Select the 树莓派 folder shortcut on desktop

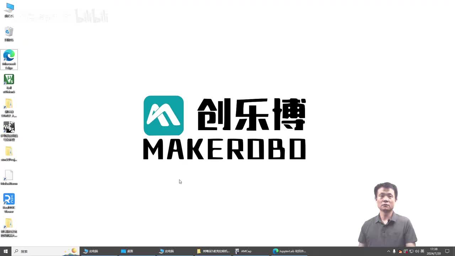pyautogui.click(x=9, y=228)
